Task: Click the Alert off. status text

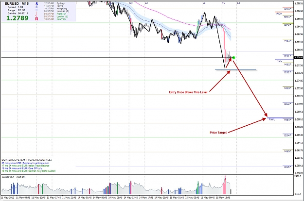Action: (21, 177)
